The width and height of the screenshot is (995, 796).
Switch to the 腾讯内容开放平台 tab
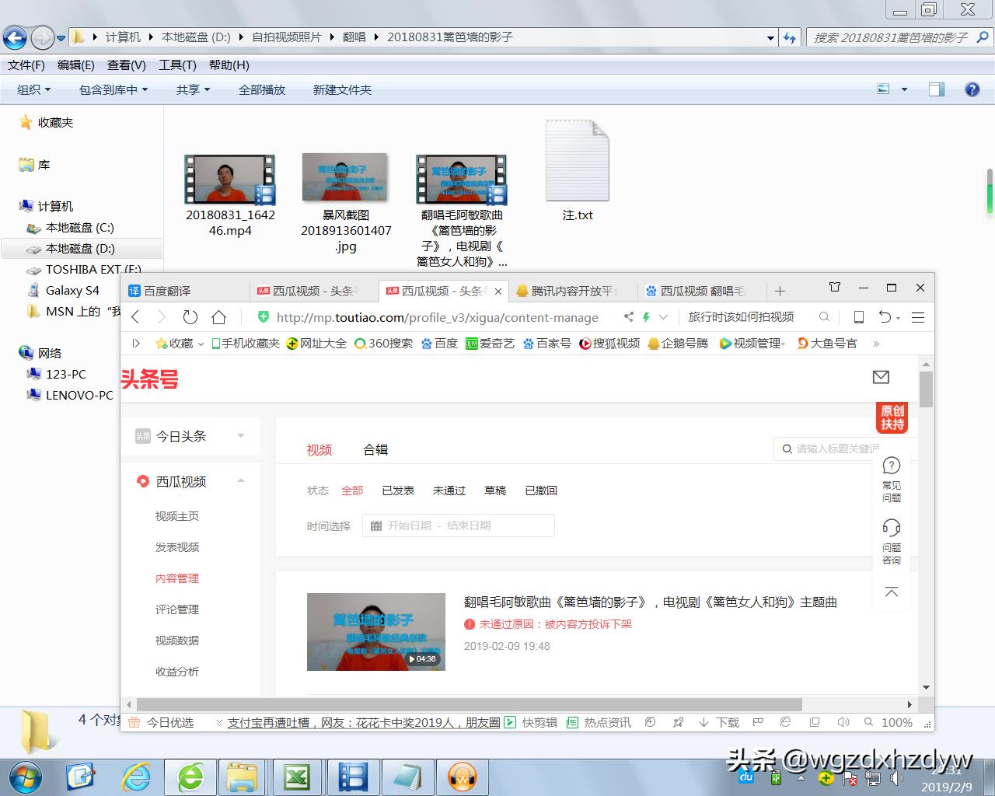(x=574, y=291)
